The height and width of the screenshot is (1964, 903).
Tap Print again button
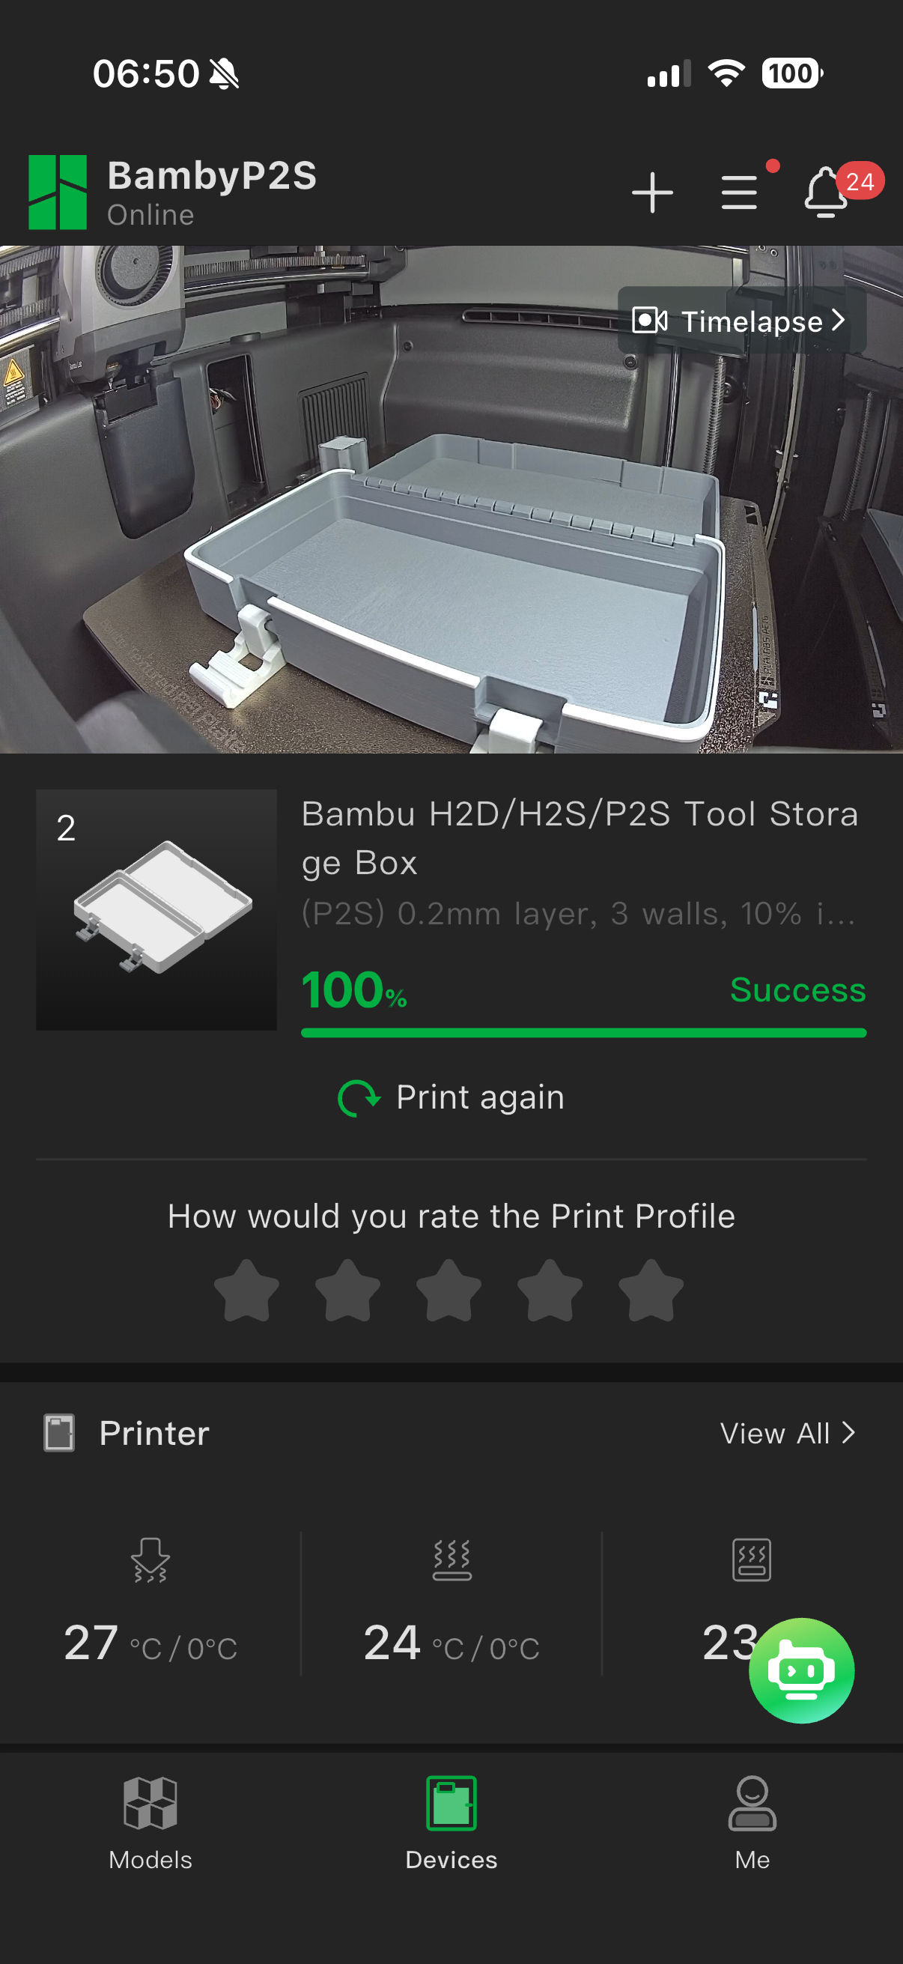click(x=451, y=1097)
